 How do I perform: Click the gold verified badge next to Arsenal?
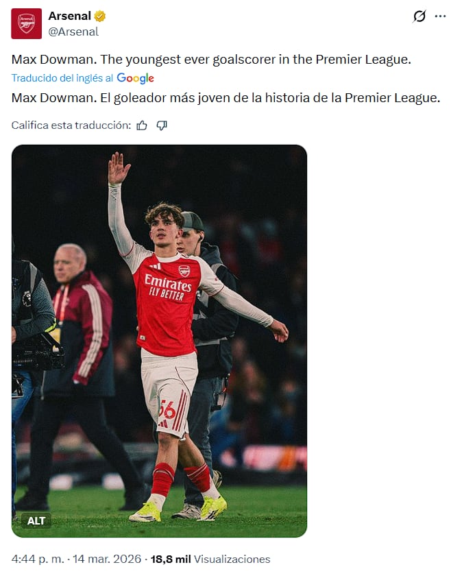coord(99,16)
